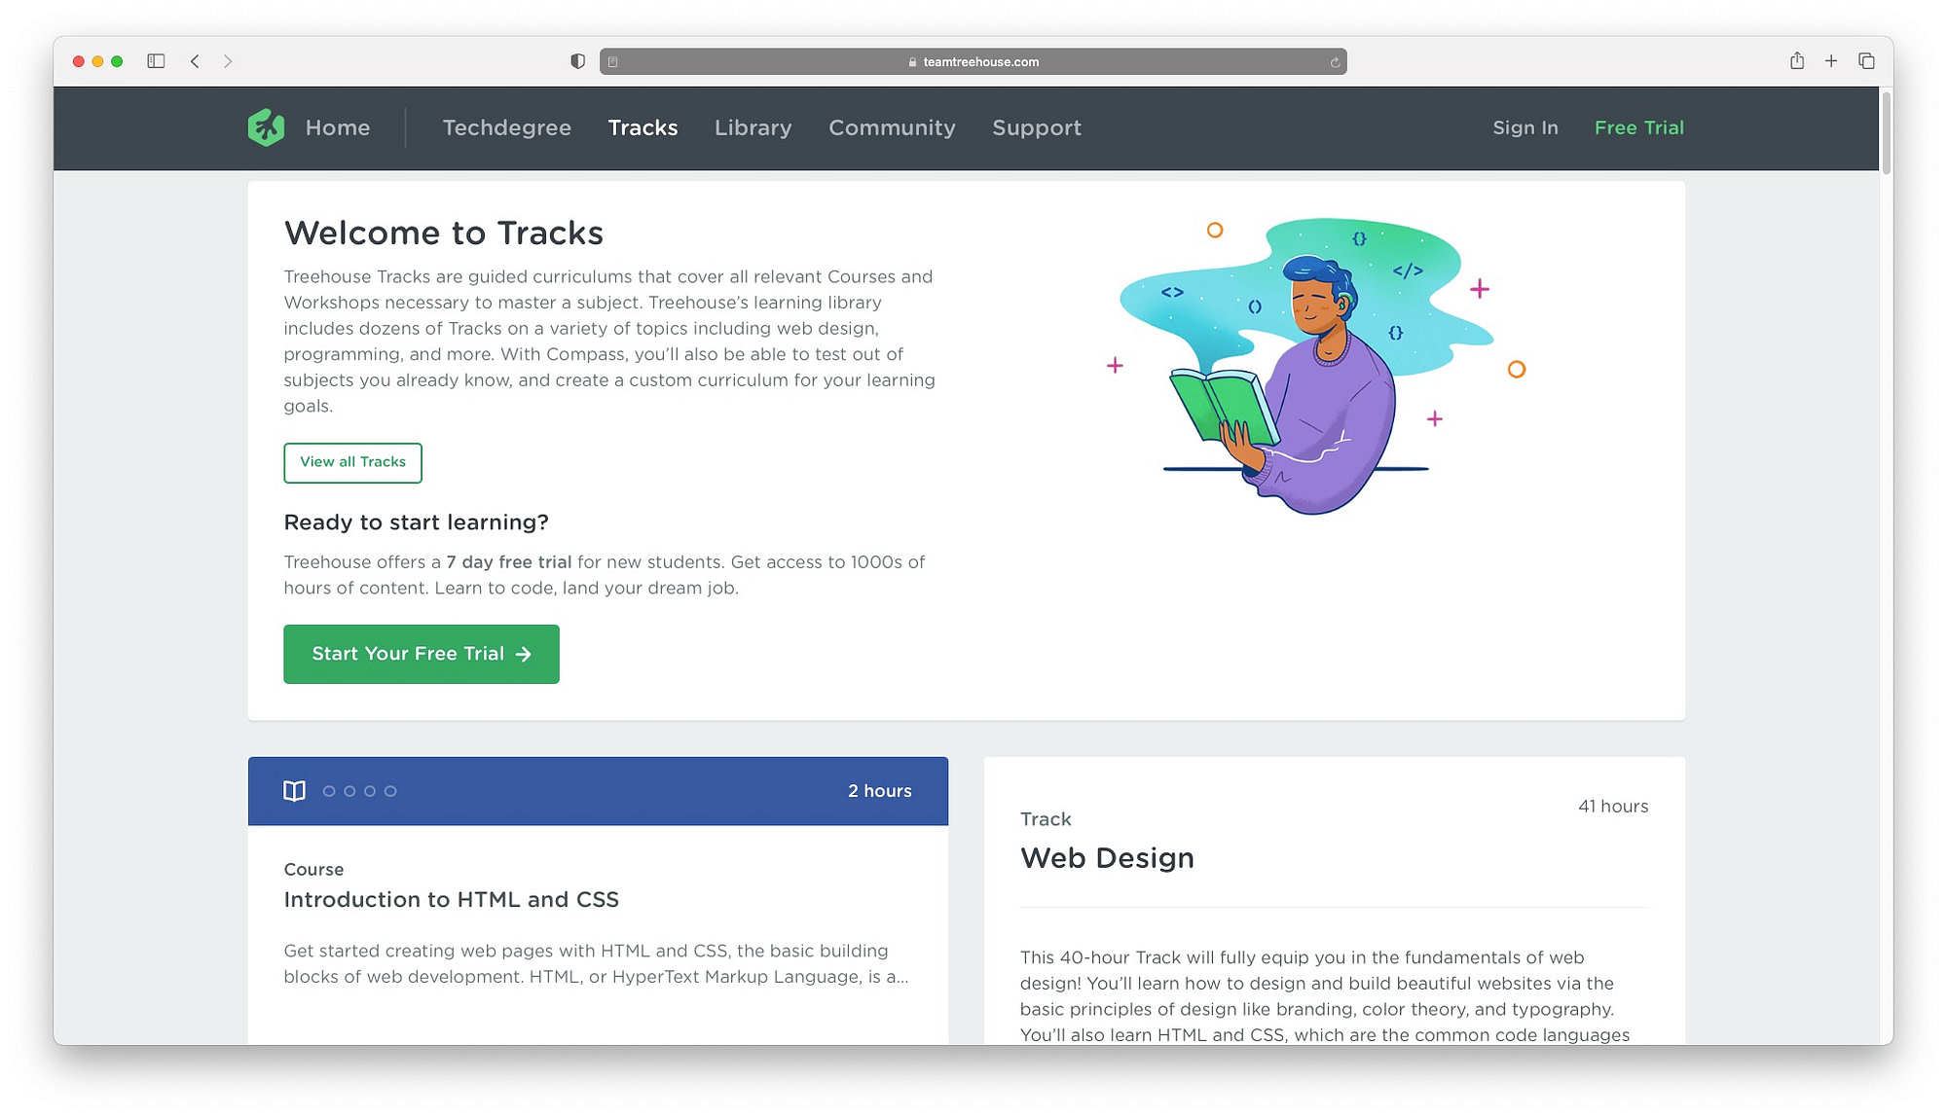
Task: Click the Start Your Free Trial button
Action: [420, 654]
